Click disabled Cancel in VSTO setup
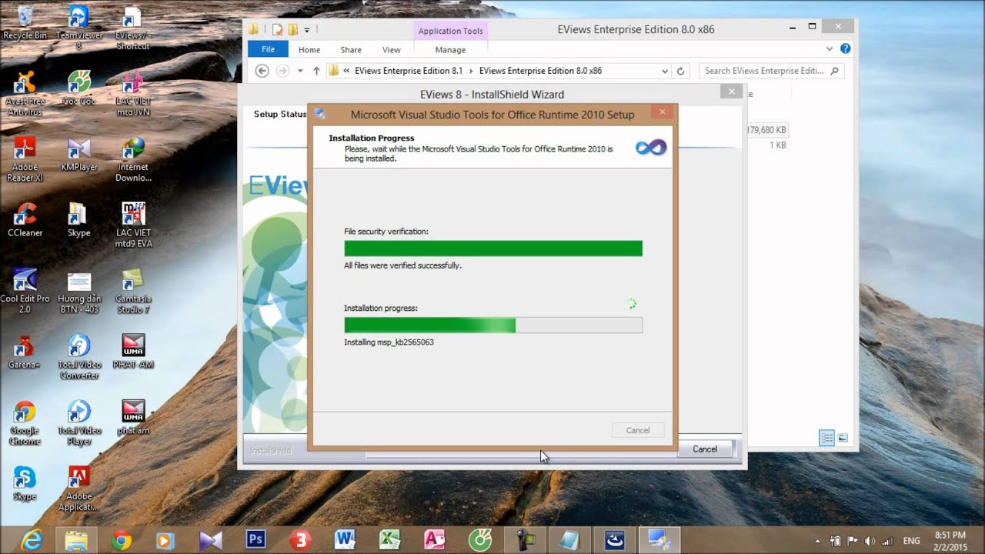Image resolution: width=985 pixels, height=554 pixels. [x=637, y=430]
